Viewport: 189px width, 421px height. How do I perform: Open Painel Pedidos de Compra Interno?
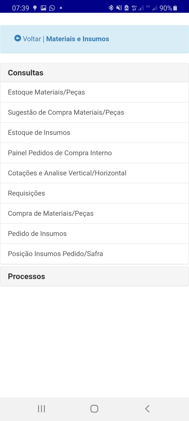click(x=94, y=153)
